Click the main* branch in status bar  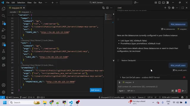pyautogui.click(x=23, y=97)
